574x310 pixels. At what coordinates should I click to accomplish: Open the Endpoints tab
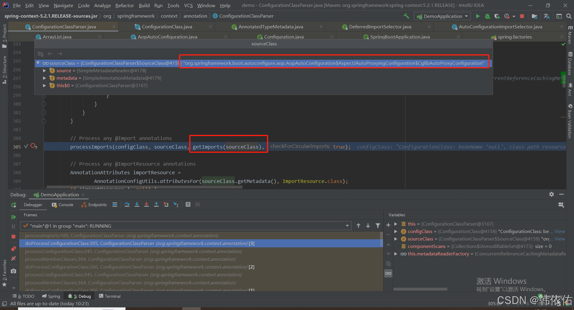[94, 205]
